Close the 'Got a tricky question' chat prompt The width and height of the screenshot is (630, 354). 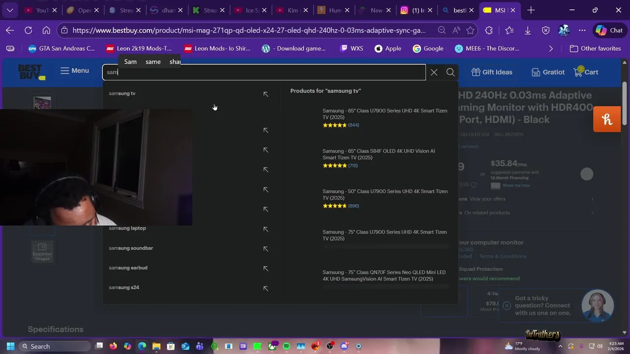tap(507, 306)
